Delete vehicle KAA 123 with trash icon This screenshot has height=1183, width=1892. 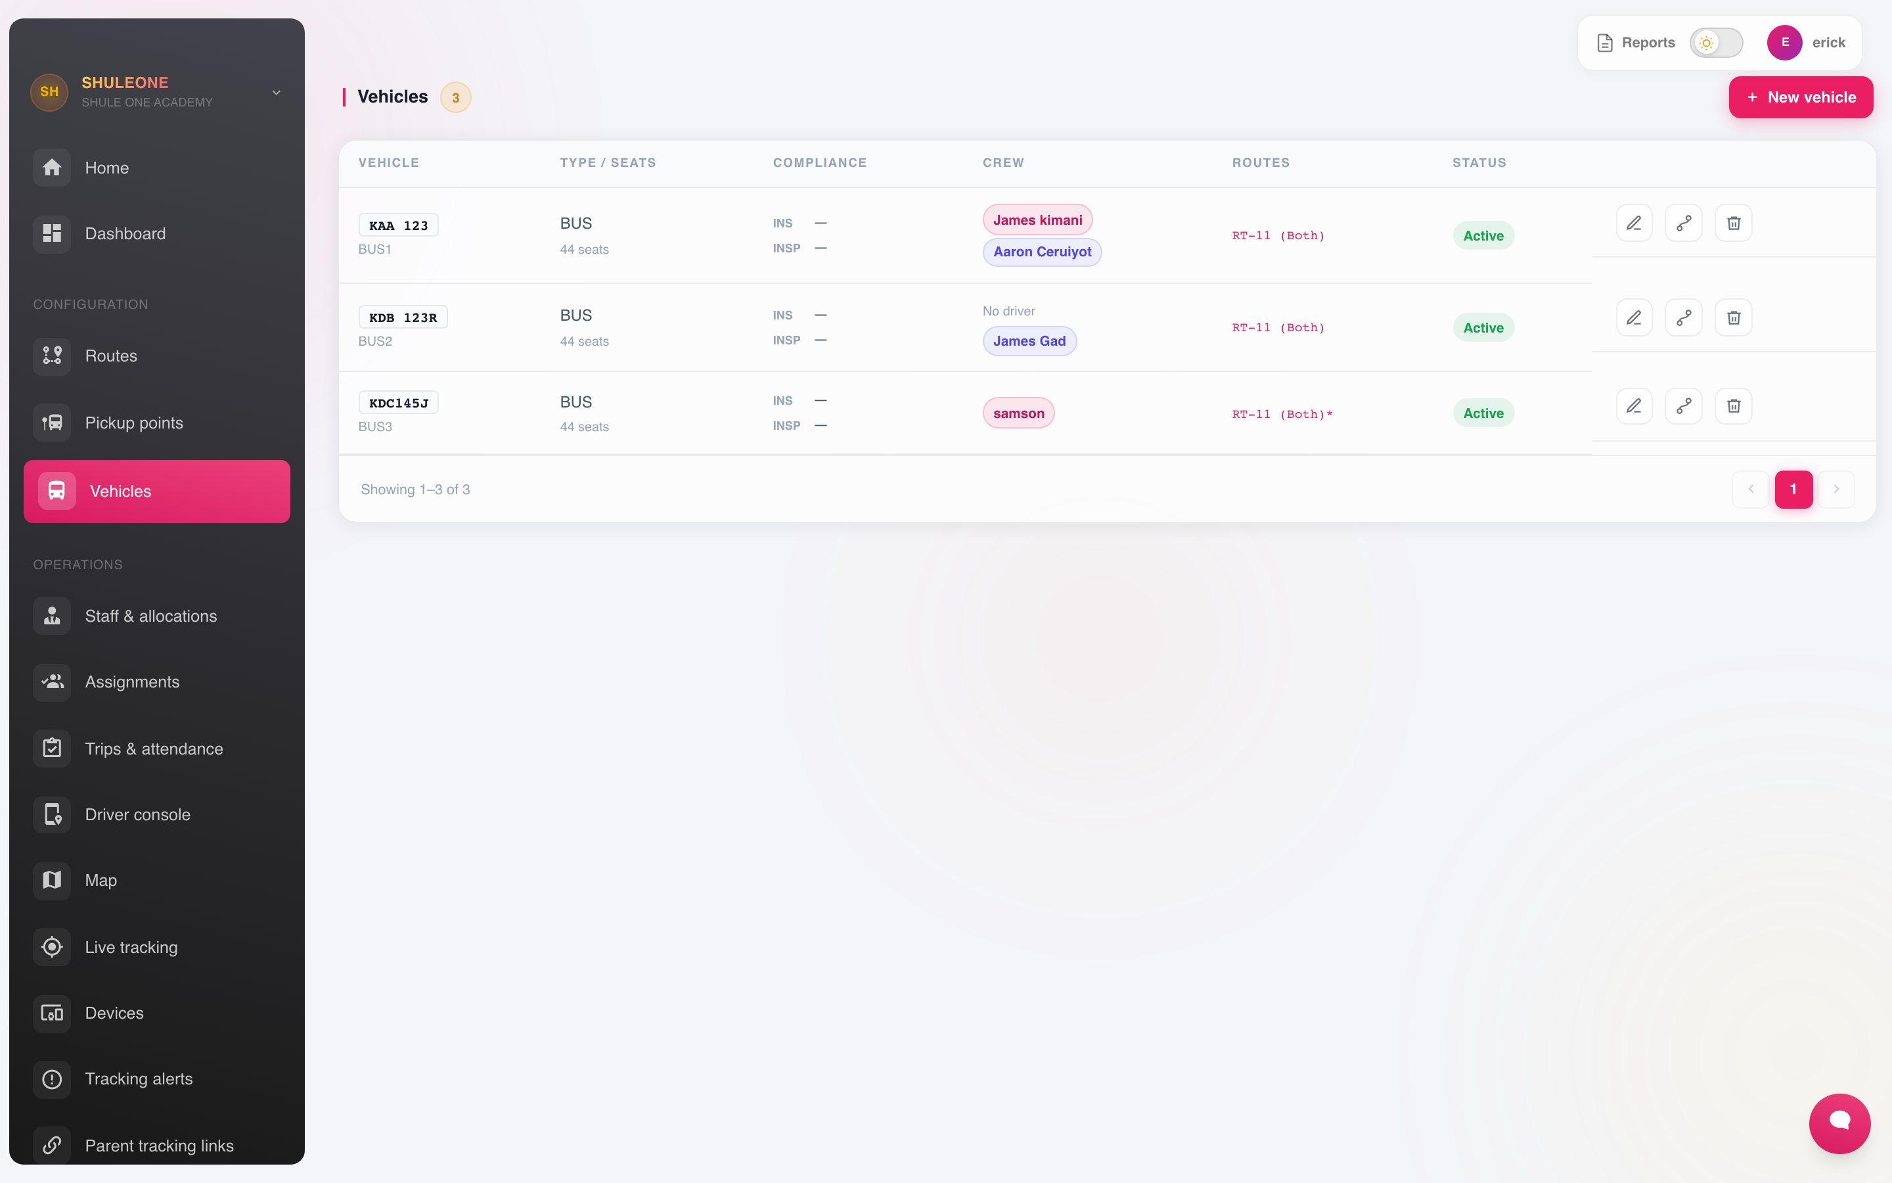pyautogui.click(x=1733, y=223)
